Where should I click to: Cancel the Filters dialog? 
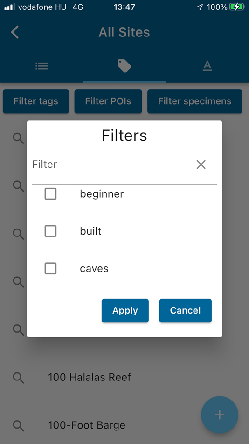[186, 310]
